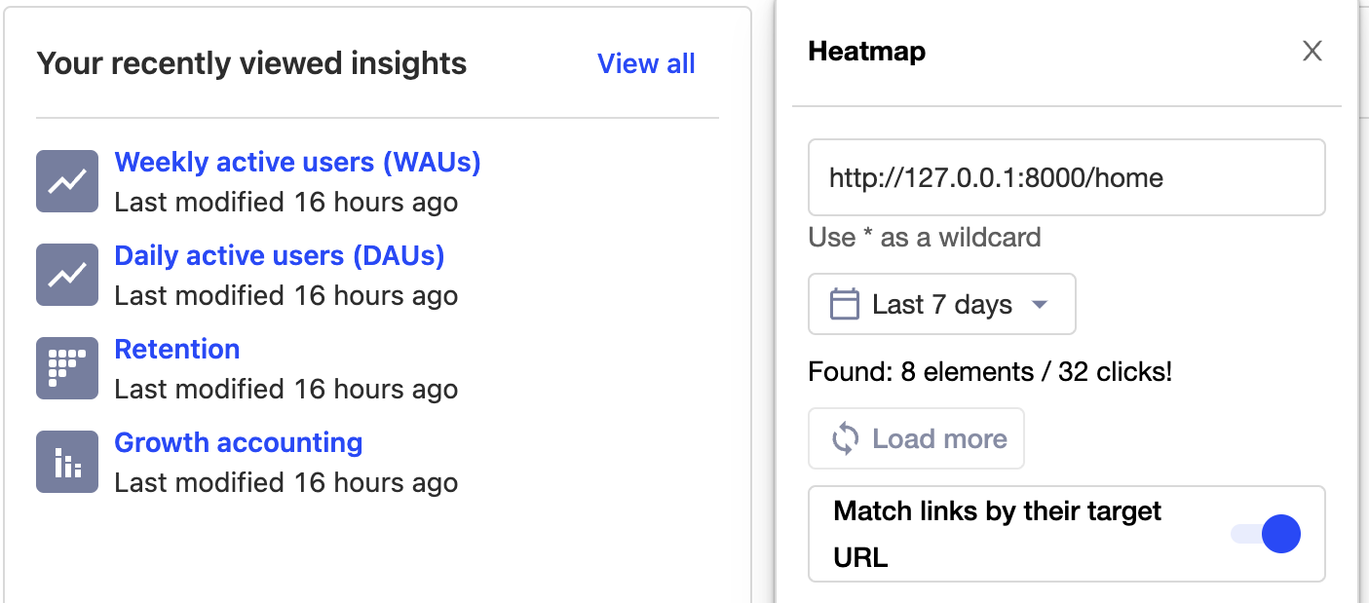
Task: Click the trend icon beside Daily active users
Action: coord(67,275)
